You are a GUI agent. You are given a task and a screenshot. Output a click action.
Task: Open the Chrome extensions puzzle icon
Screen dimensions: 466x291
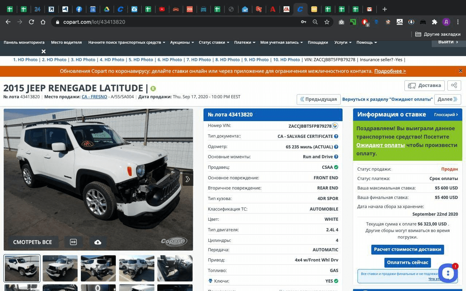[434, 22]
